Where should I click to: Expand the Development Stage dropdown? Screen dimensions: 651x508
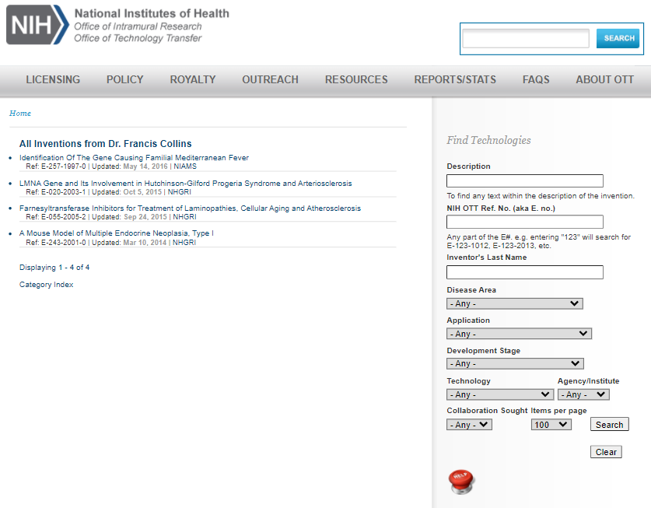515,363
